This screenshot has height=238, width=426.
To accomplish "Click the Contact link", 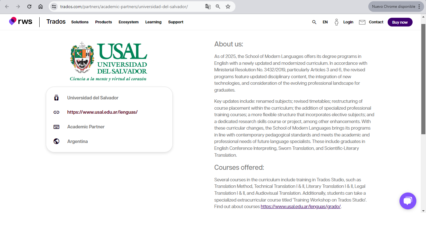I will click(x=376, y=22).
